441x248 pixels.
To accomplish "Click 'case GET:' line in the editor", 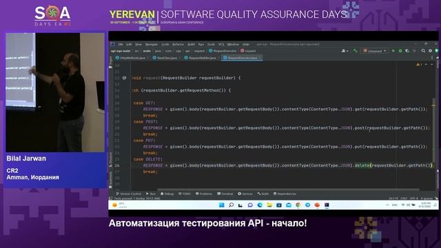I will [x=144, y=103].
